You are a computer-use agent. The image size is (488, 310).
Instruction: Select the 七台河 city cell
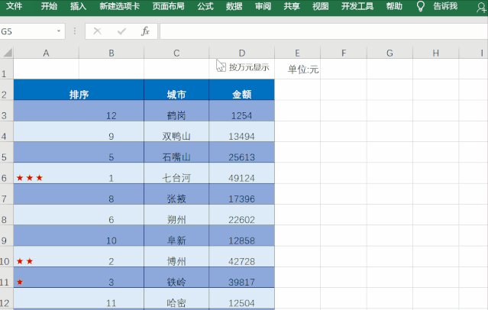click(176, 173)
